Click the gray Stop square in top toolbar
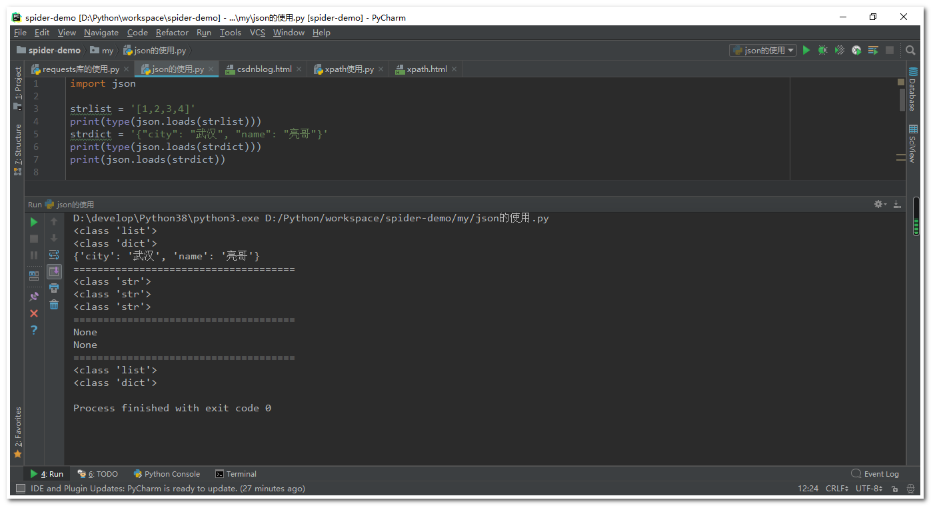Screen dimensions: 931x506 tap(890, 50)
